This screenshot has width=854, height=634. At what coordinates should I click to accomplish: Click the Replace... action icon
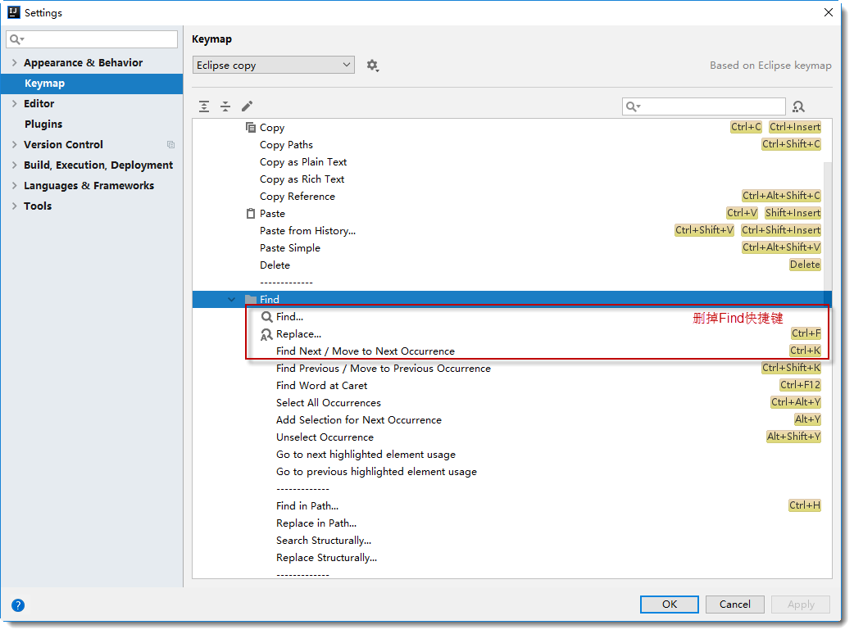(266, 334)
